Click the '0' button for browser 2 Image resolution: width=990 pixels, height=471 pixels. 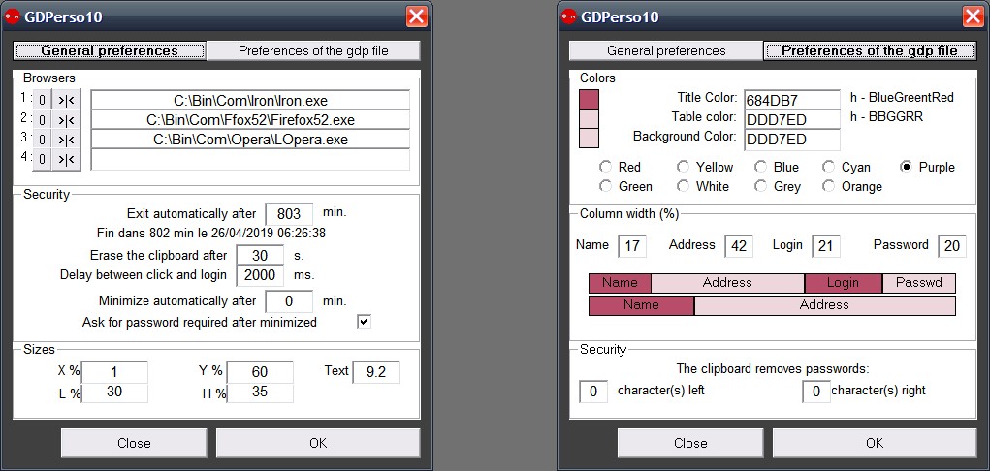[x=42, y=120]
